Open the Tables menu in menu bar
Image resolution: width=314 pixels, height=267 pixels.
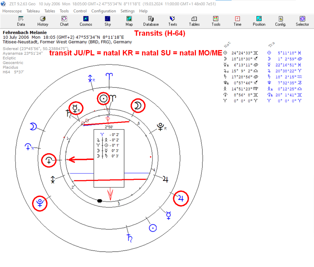pos(50,11)
